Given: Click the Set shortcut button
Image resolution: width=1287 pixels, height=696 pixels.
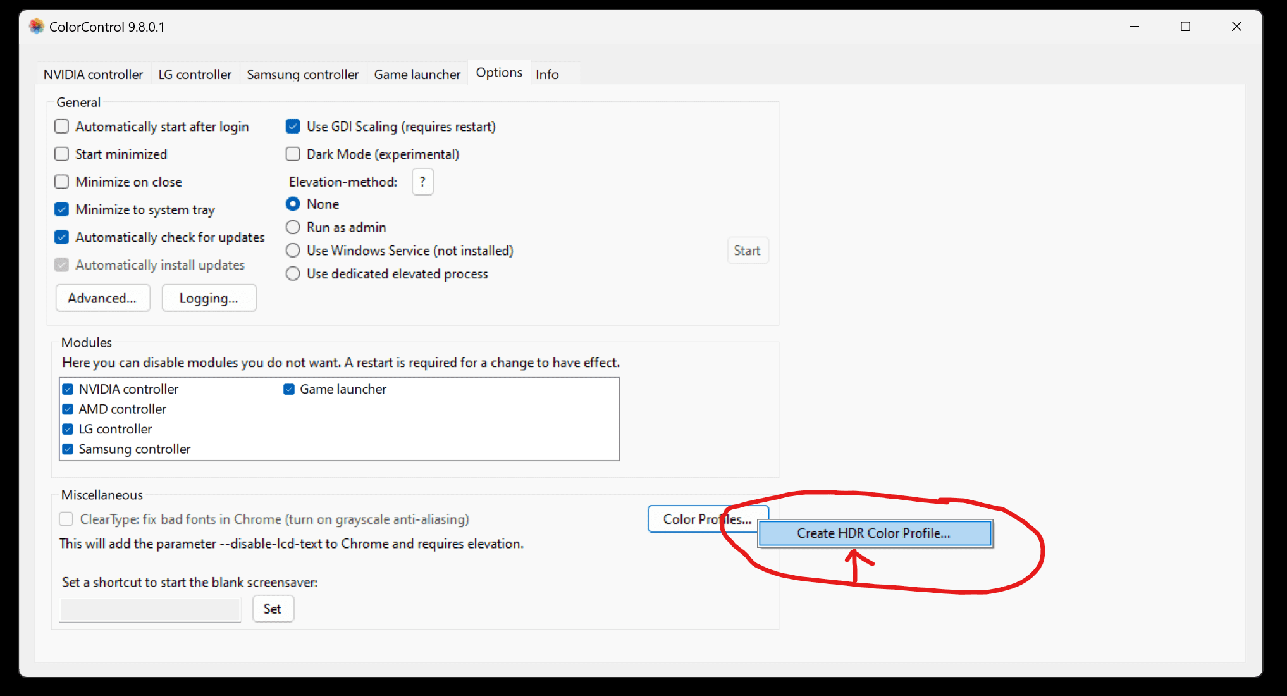Looking at the screenshot, I should pyautogui.click(x=273, y=609).
